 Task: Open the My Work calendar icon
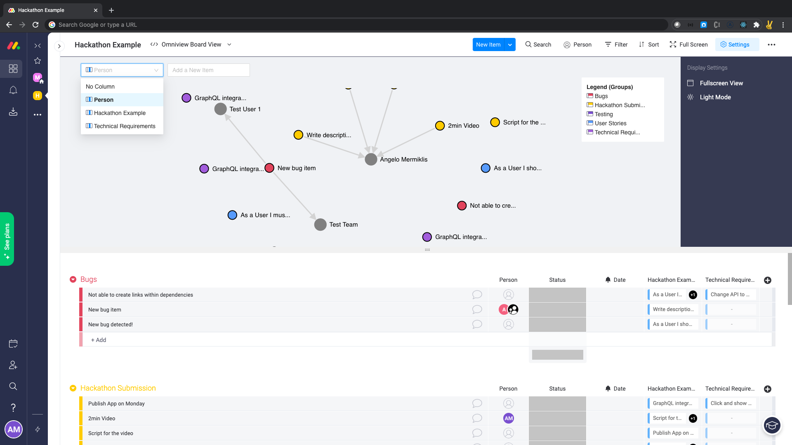click(13, 344)
